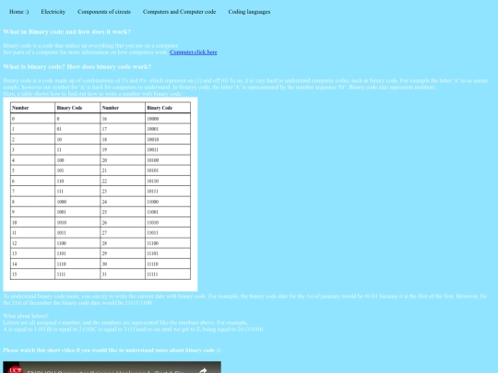The height and width of the screenshot is (373, 498).
Task: Click table cell with number 14
Action: 32,264
